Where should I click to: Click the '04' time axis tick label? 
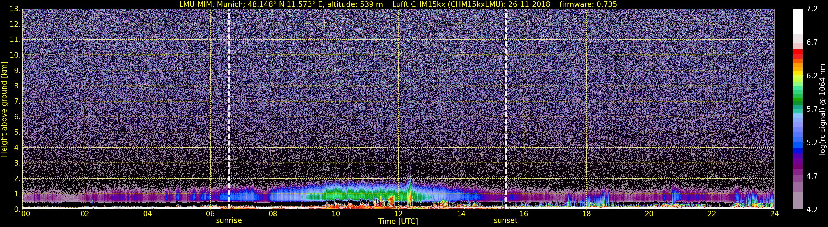(x=147, y=214)
